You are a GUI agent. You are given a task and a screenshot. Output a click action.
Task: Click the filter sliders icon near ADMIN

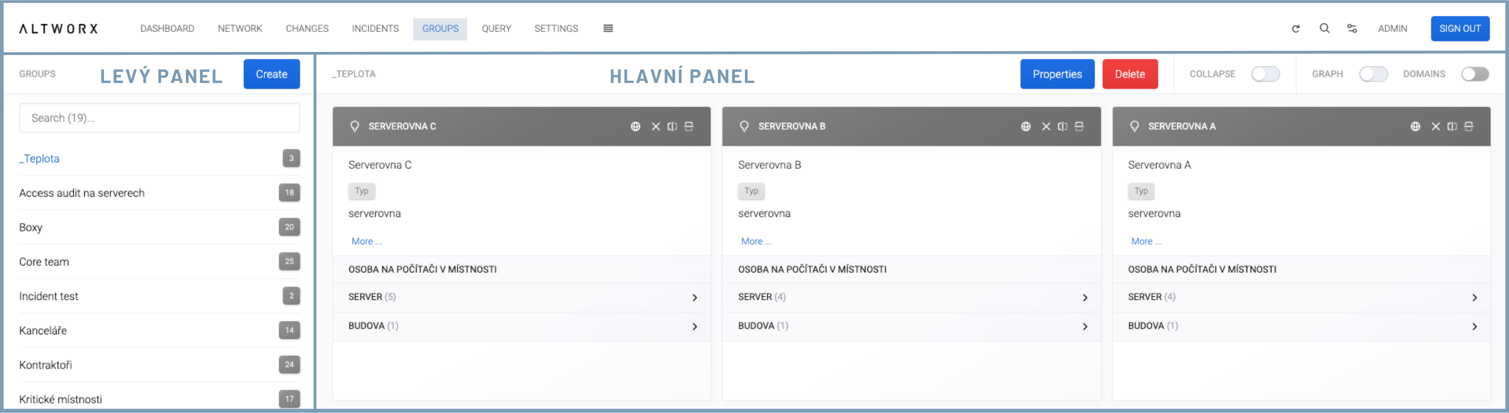pyautogui.click(x=1351, y=28)
